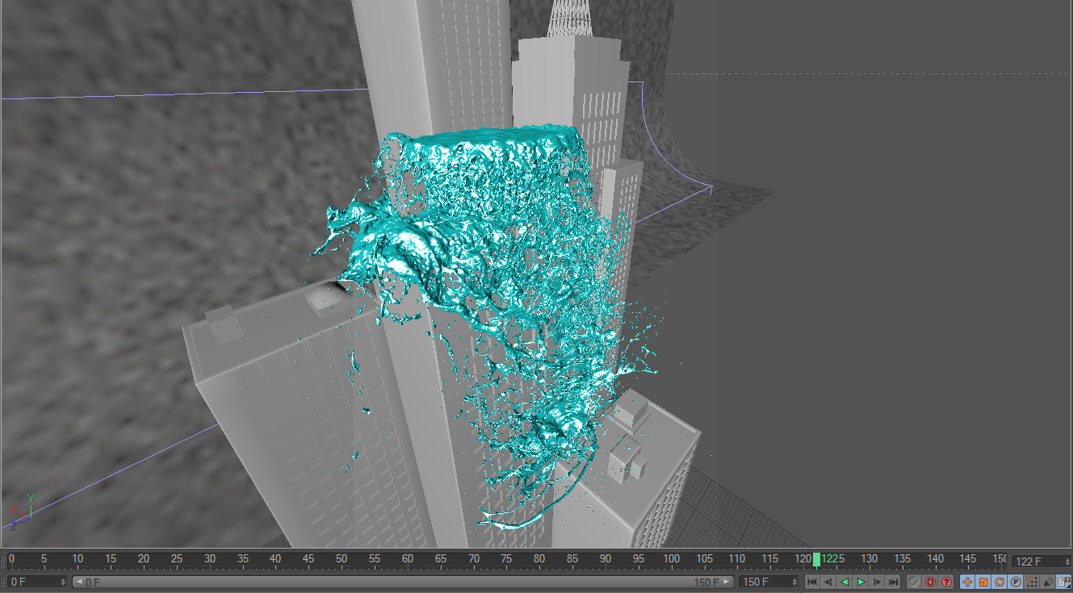Image resolution: width=1073 pixels, height=593 pixels.
Task: Open the timeline layout document icon
Action: tap(1064, 582)
